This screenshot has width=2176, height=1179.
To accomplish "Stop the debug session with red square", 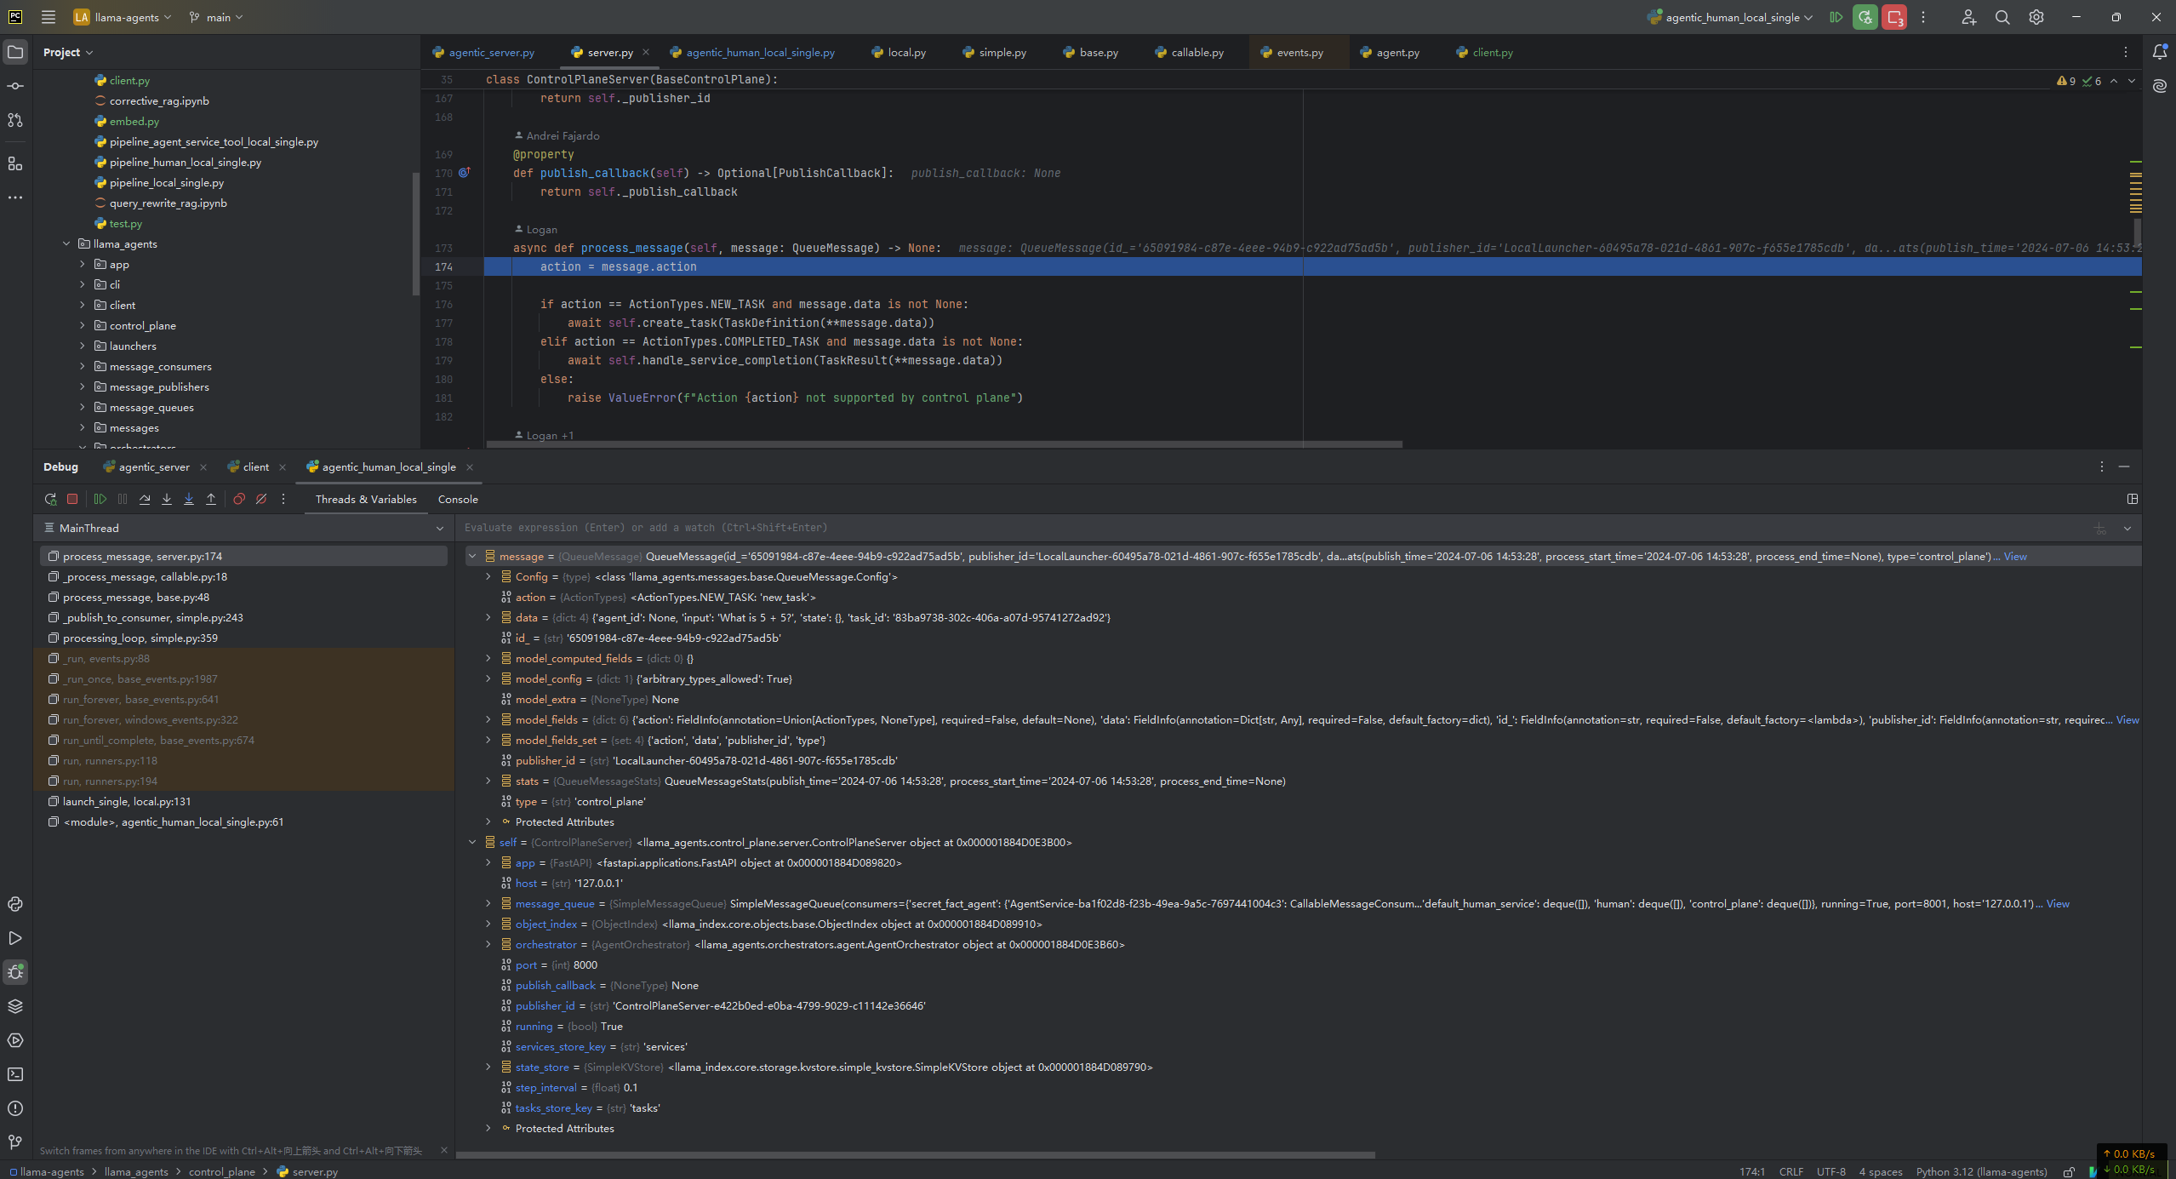I will pyautogui.click(x=72, y=500).
